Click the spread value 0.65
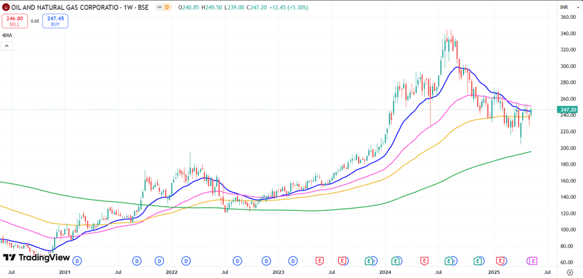The height and width of the screenshot is (278, 583). pos(35,21)
